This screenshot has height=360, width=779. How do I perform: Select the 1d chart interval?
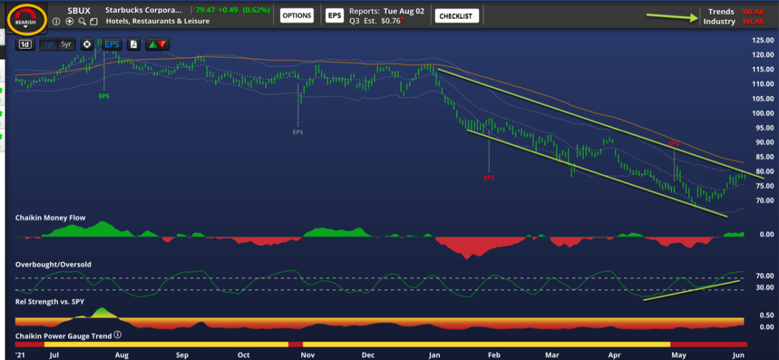click(x=25, y=45)
